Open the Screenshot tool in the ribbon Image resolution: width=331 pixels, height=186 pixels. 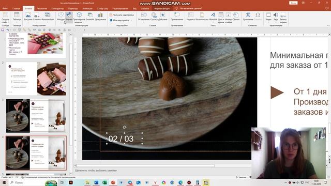click(37, 17)
